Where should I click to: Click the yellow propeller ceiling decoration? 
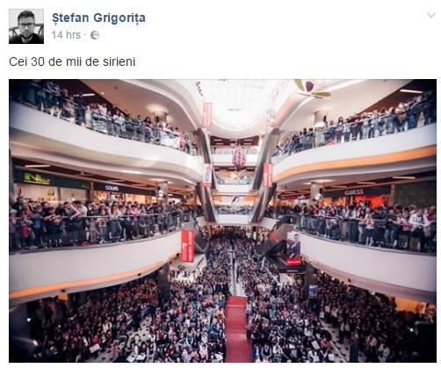311,89
